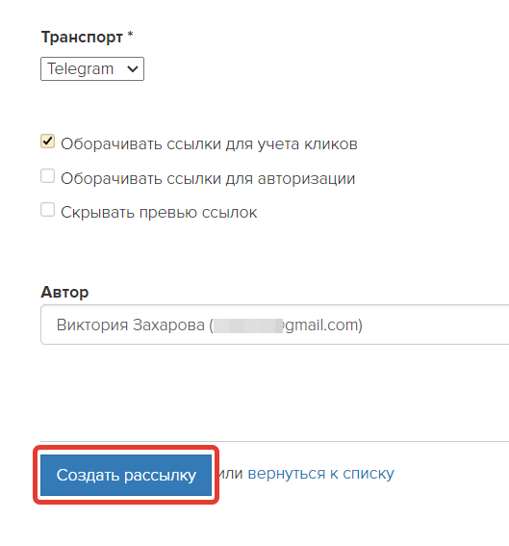Click the Создать рассылку button
The width and height of the screenshot is (509, 546).
click(x=126, y=475)
